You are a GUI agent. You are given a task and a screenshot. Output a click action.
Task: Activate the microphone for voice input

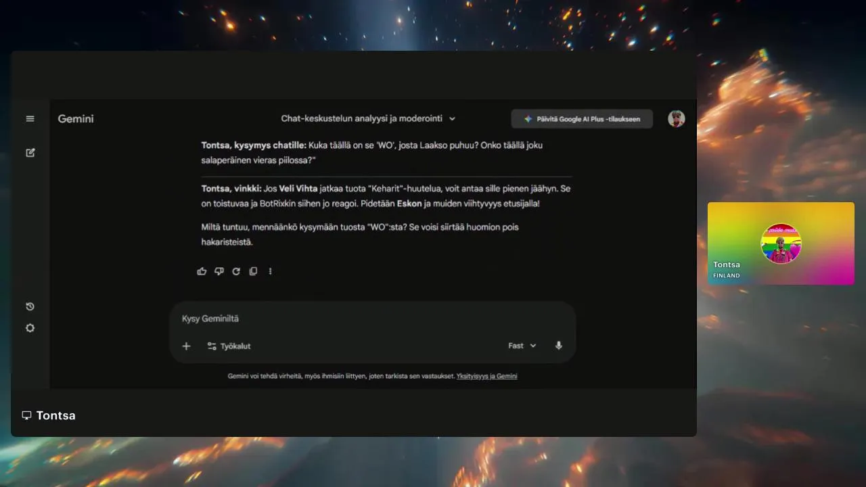point(558,346)
